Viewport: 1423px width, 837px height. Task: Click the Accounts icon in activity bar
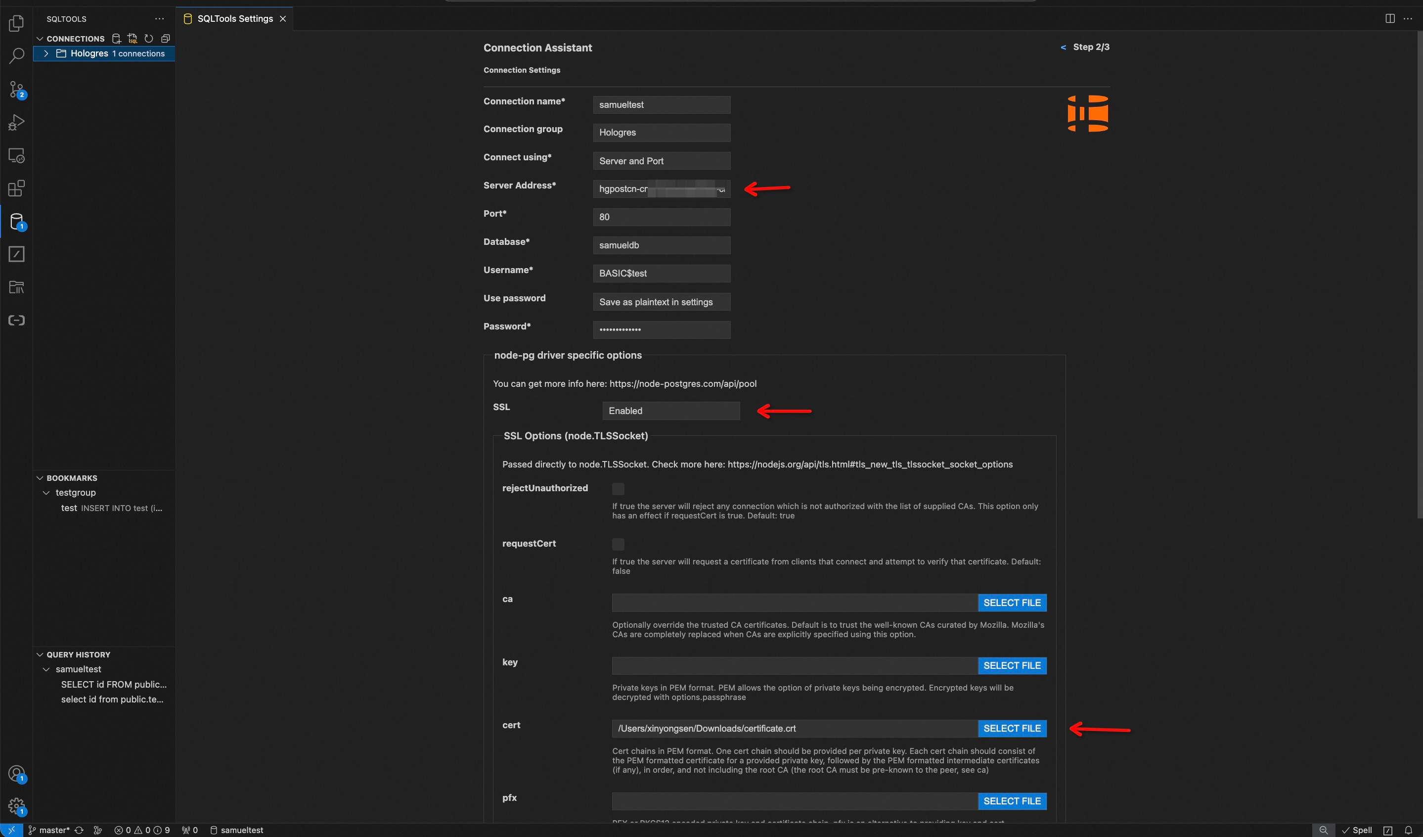(16, 774)
